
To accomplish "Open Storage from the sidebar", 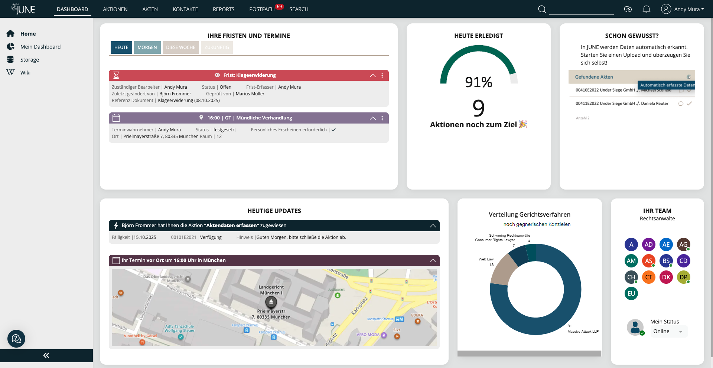I will [x=29, y=59].
